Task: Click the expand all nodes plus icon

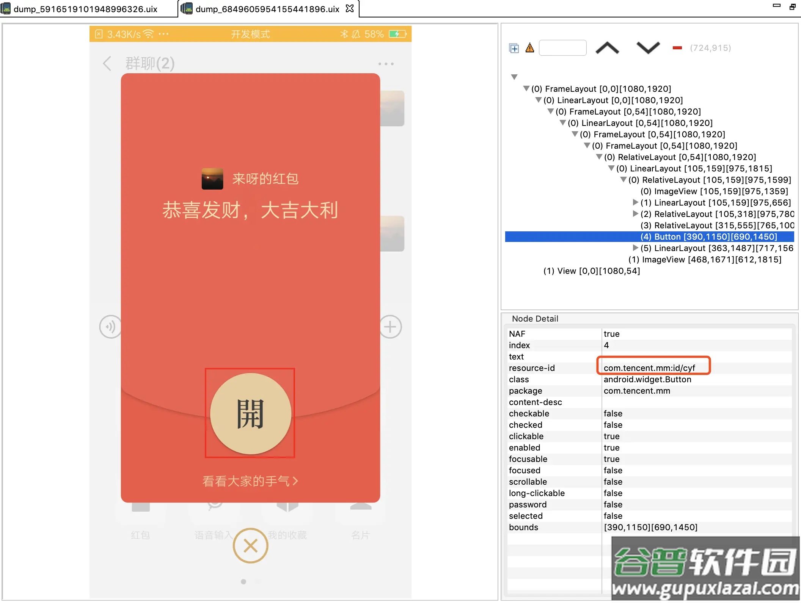Action: 514,48
